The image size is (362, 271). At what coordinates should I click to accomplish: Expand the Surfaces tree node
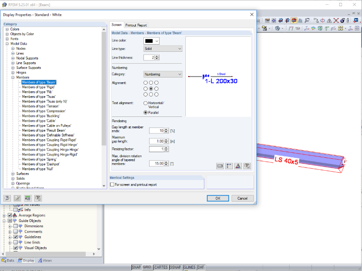[x=13, y=174]
